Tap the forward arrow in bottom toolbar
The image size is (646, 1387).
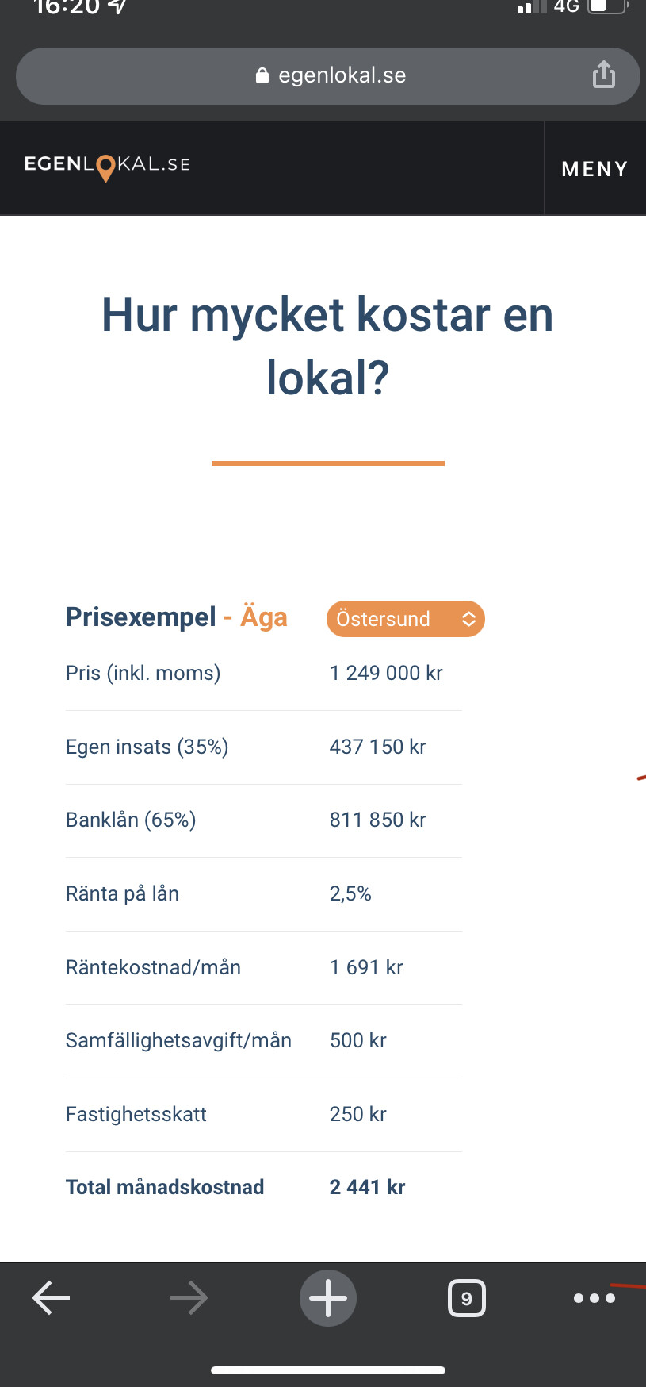[x=189, y=1298]
